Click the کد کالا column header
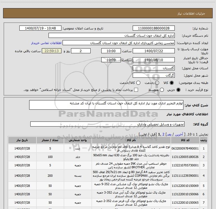This screenshot has width=216, height=209. (185, 140)
